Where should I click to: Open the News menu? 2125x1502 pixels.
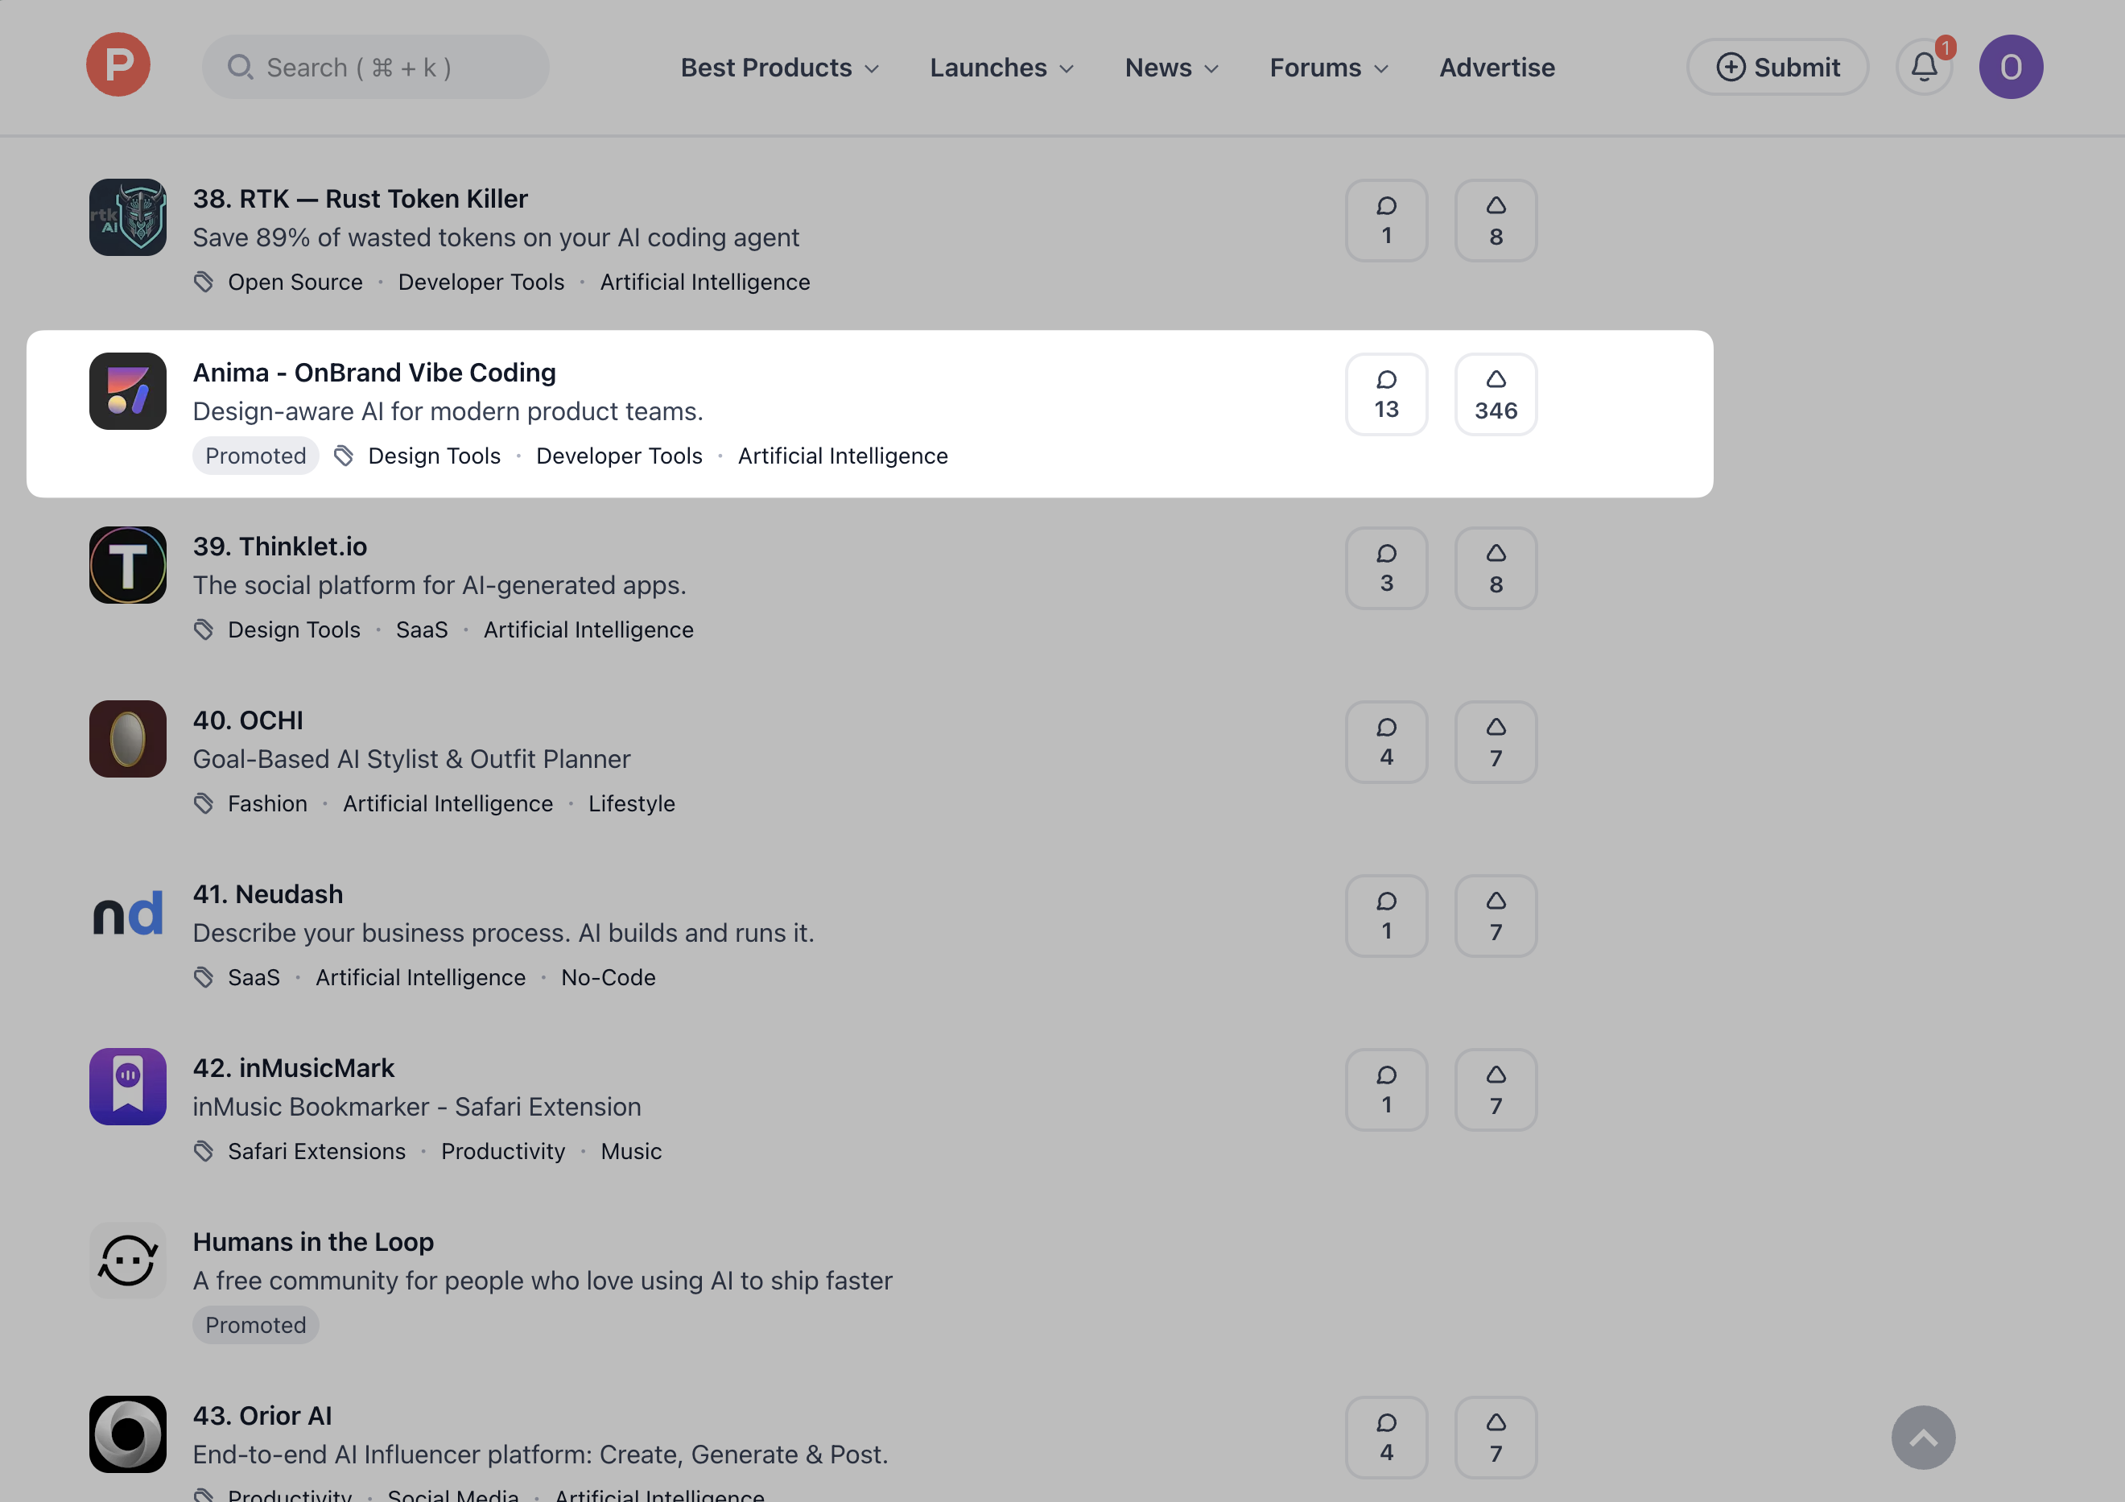(x=1171, y=68)
